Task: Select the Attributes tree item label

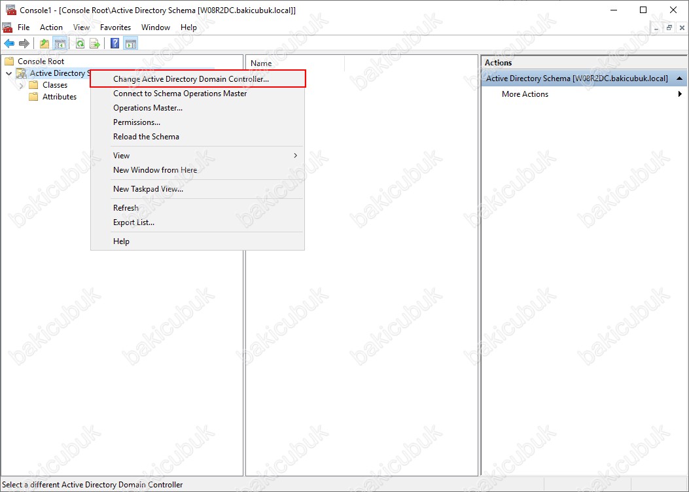Action: (60, 97)
